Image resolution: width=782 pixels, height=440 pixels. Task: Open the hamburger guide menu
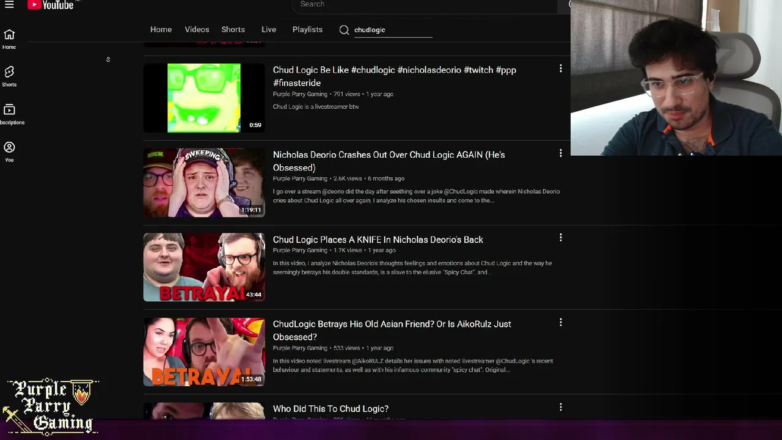9,4
